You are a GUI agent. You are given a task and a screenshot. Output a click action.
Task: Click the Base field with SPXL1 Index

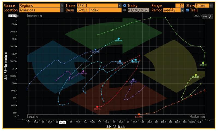click(x=99, y=10)
